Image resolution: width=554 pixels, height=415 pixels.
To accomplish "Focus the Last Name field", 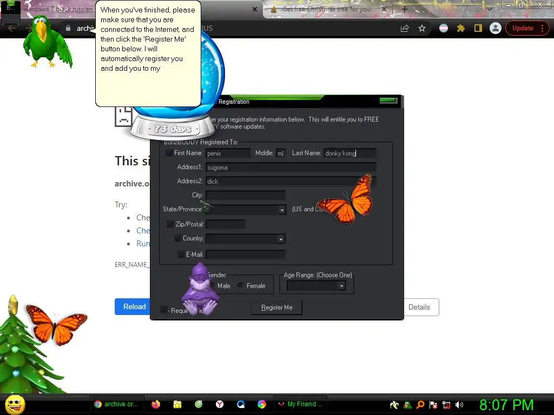I will click(350, 153).
